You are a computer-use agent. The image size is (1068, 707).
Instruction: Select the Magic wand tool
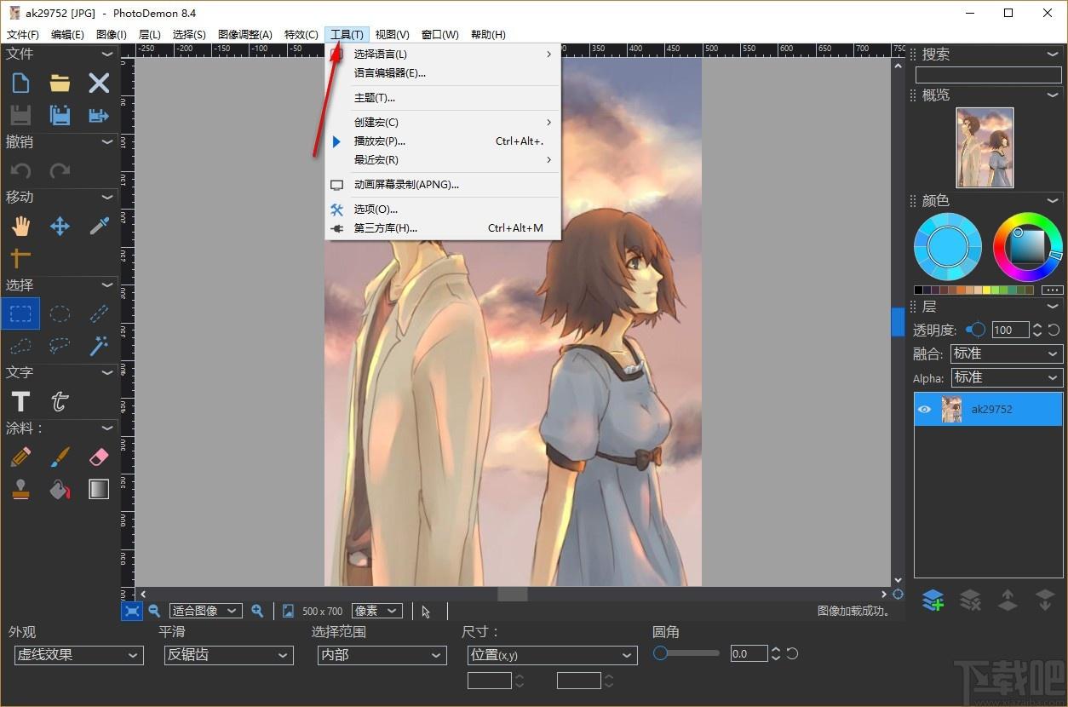coord(99,346)
